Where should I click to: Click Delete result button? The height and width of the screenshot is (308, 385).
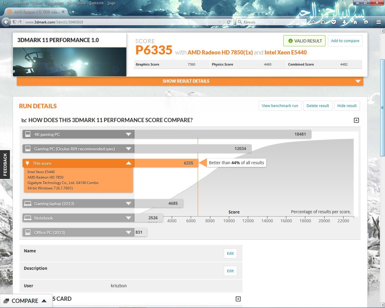318,106
